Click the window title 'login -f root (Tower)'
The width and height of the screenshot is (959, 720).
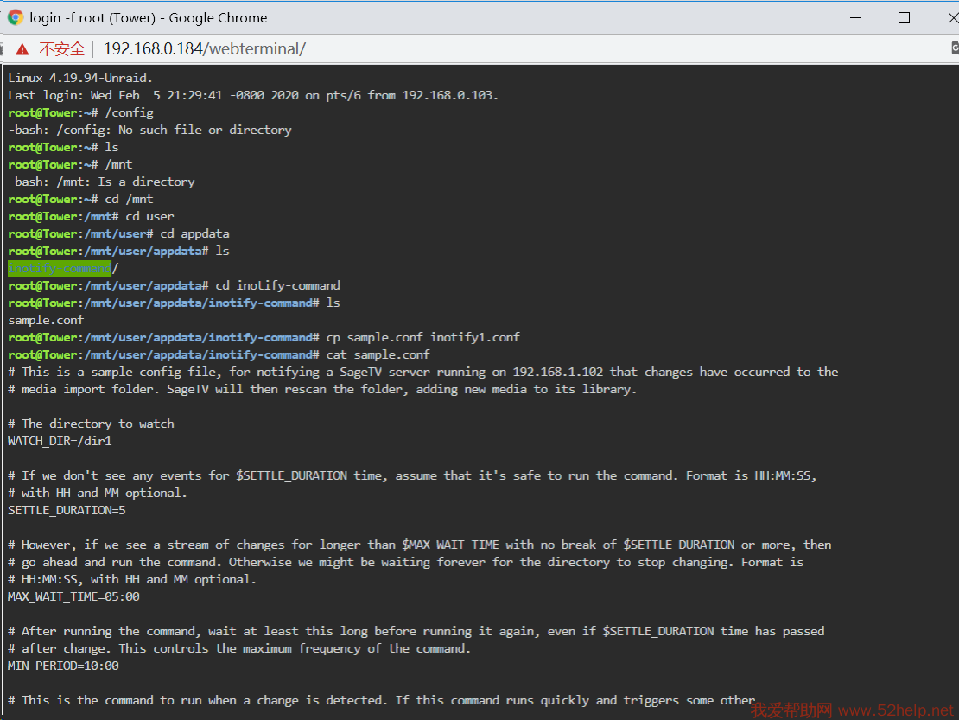coord(149,17)
